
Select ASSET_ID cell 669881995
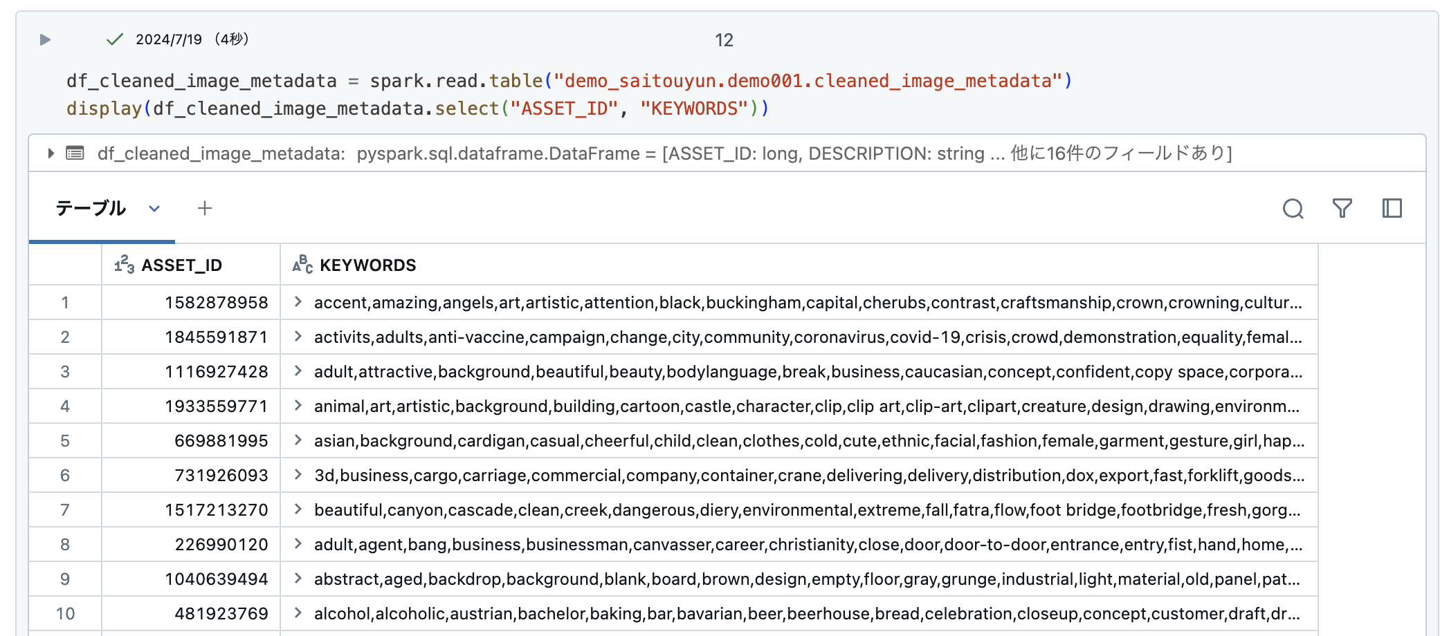pyautogui.click(x=191, y=440)
